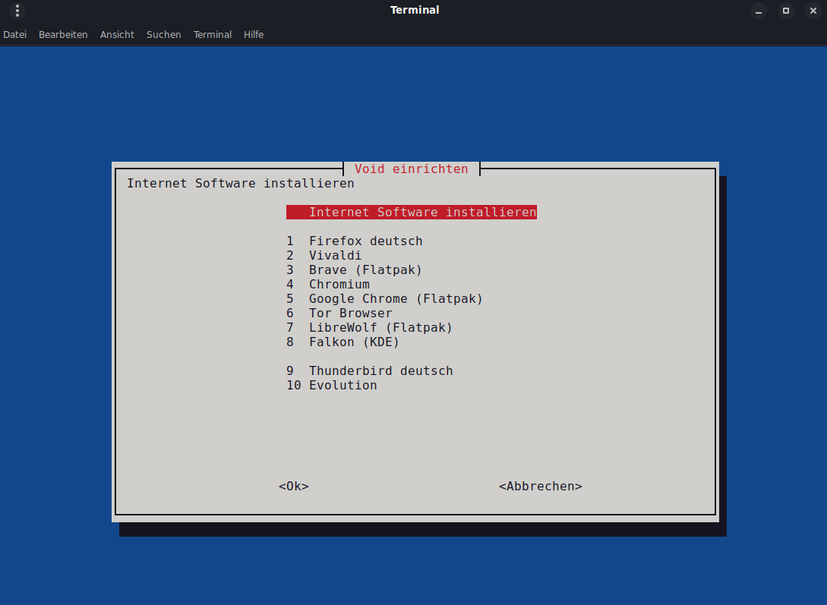
Task: Open the Ansicht menu
Action: coord(117,34)
